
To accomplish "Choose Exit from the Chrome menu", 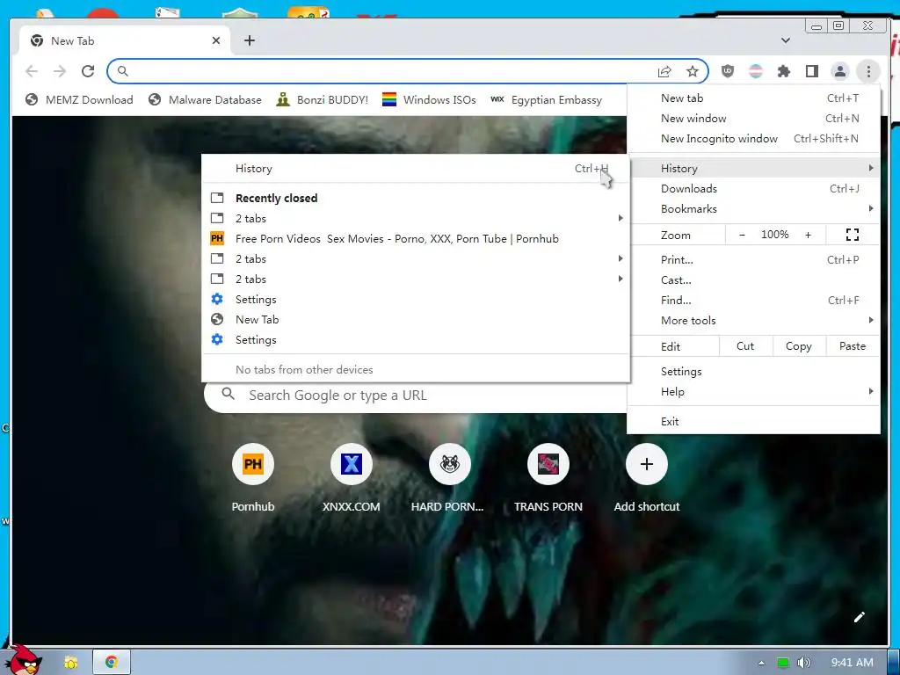I will [753, 421].
